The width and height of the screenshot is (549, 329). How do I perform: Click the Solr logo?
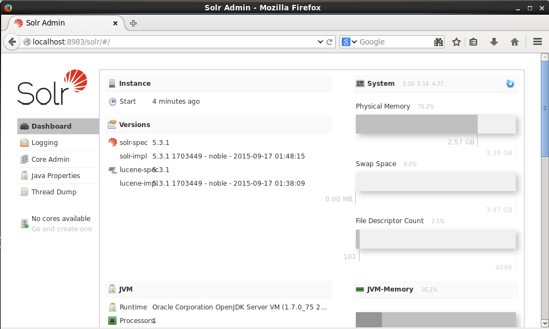click(52, 87)
